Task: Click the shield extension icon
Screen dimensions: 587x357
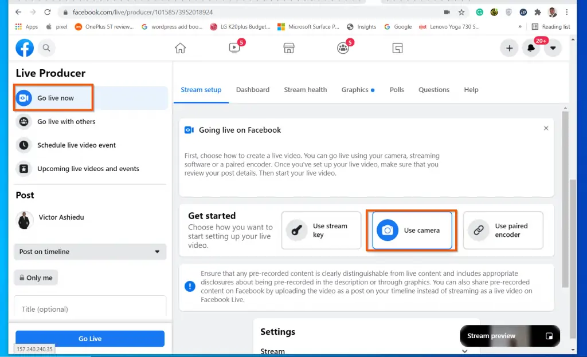Action: point(509,13)
